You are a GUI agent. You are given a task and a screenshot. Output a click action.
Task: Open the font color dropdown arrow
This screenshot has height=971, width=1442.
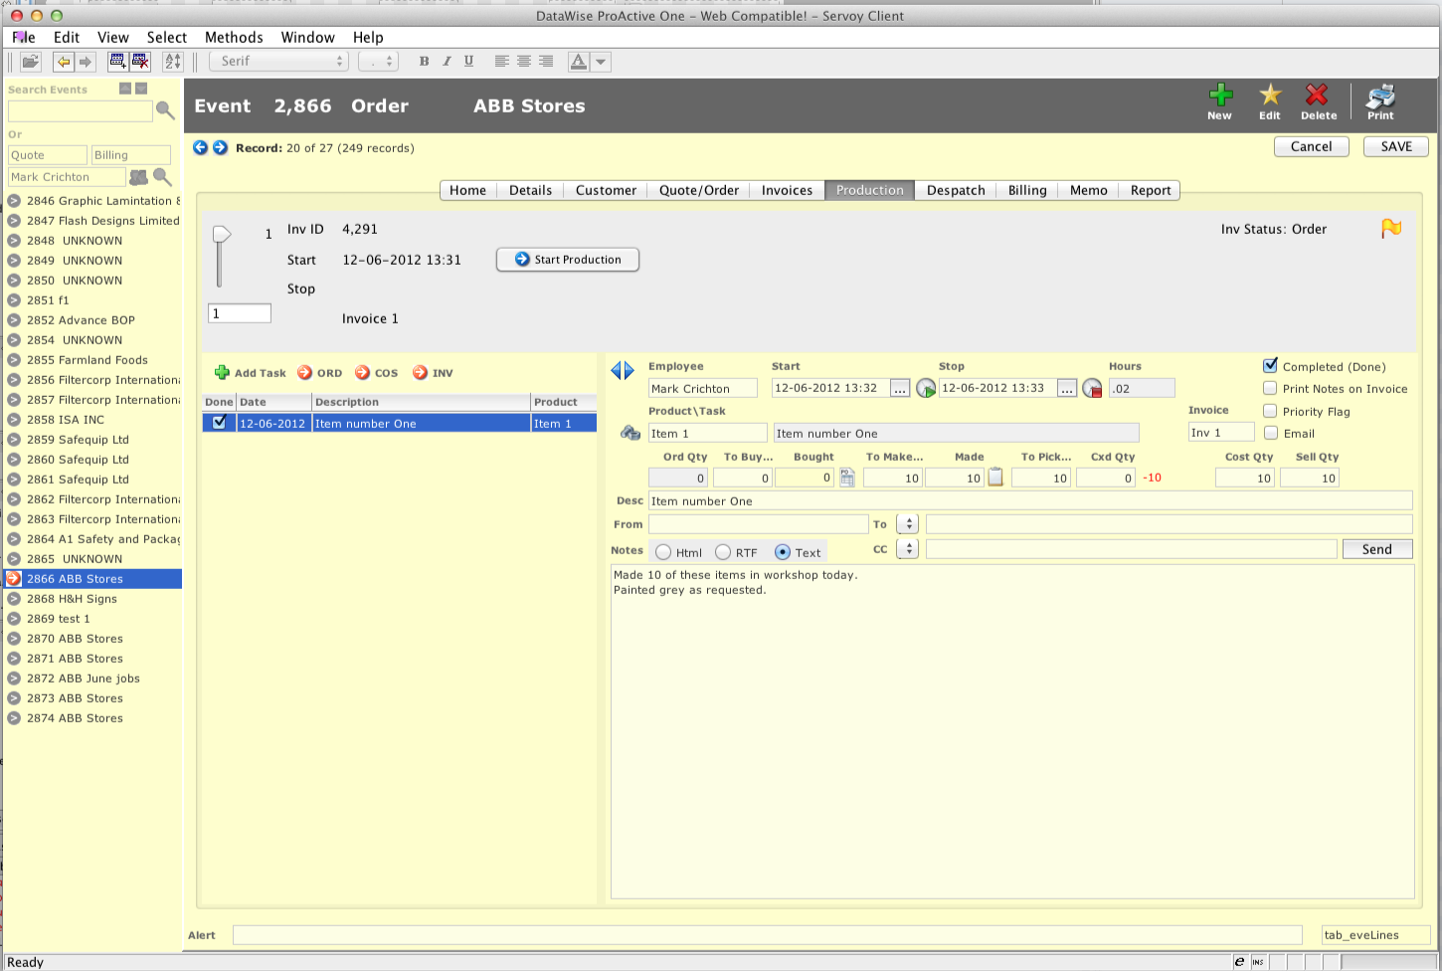601,62
